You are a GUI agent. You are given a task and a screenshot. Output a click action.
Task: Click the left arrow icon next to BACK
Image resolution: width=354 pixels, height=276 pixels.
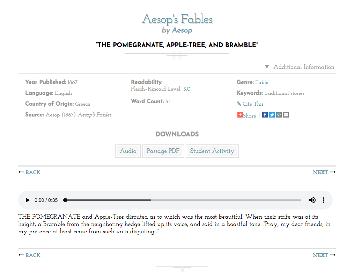click(x=21, y=172)
